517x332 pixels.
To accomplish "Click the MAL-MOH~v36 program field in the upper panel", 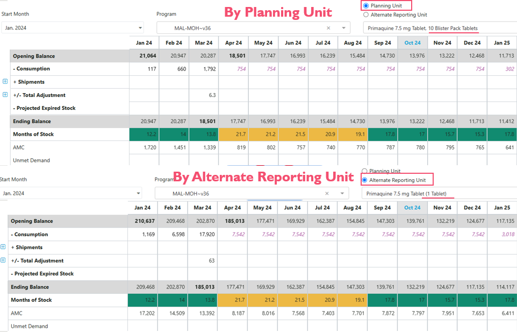I will [x=253, y=28].
